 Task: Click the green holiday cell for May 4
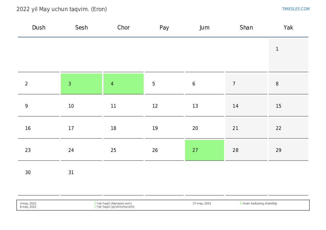[123, 84]
